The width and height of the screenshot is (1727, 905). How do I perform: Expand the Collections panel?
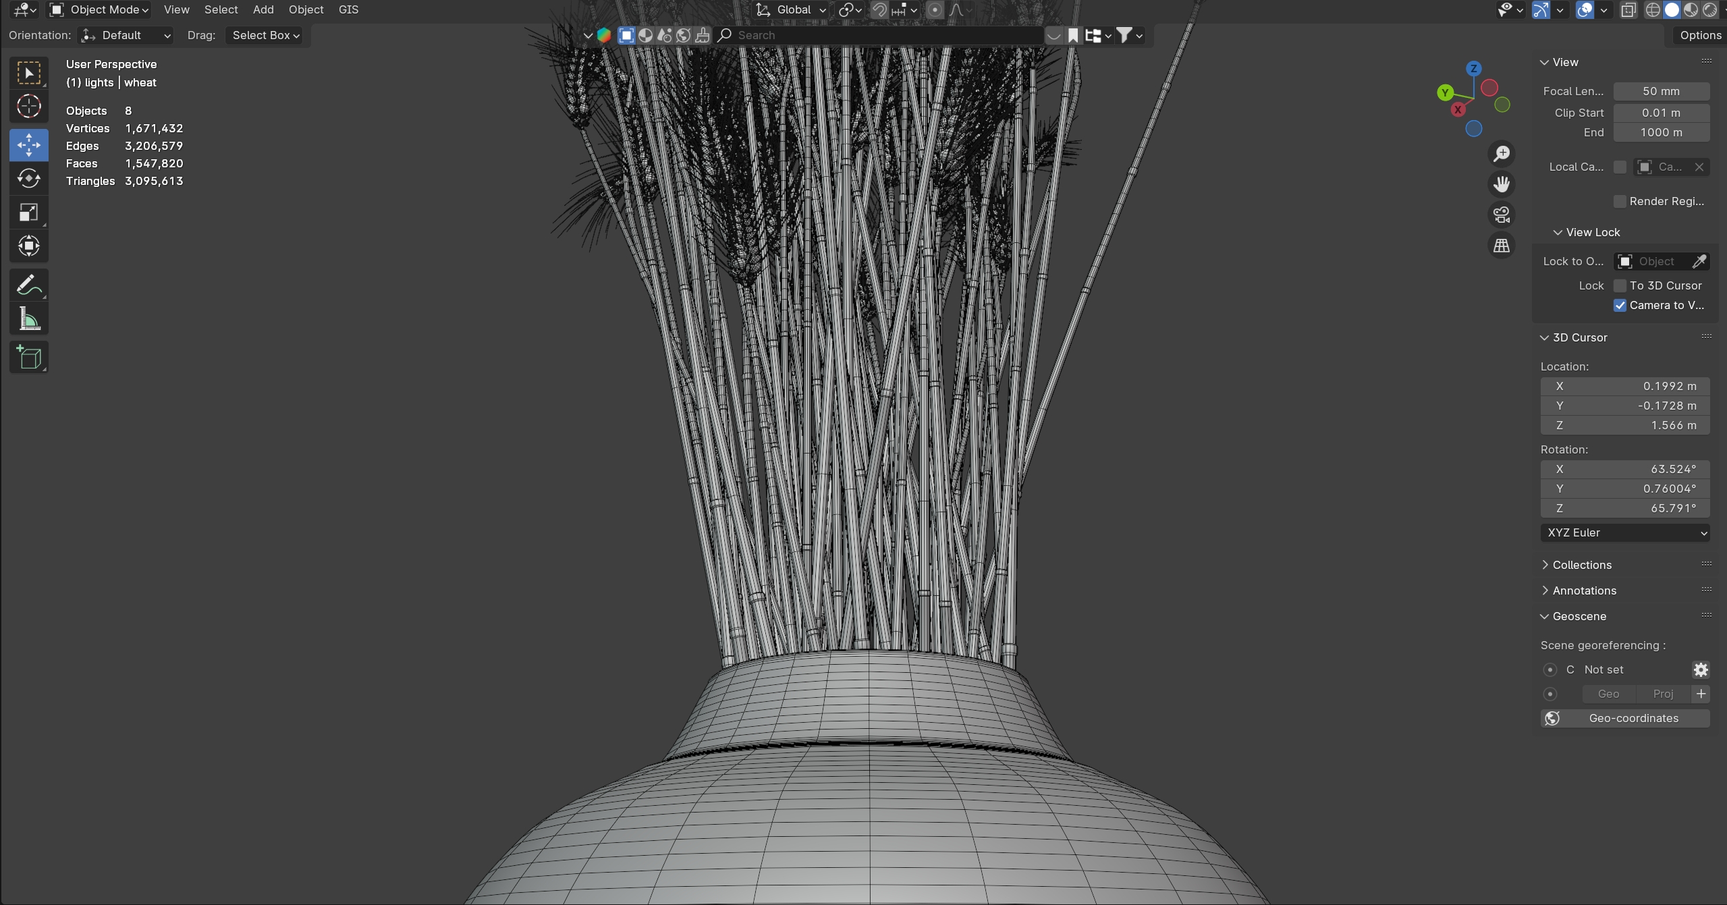coord(1581,565)
